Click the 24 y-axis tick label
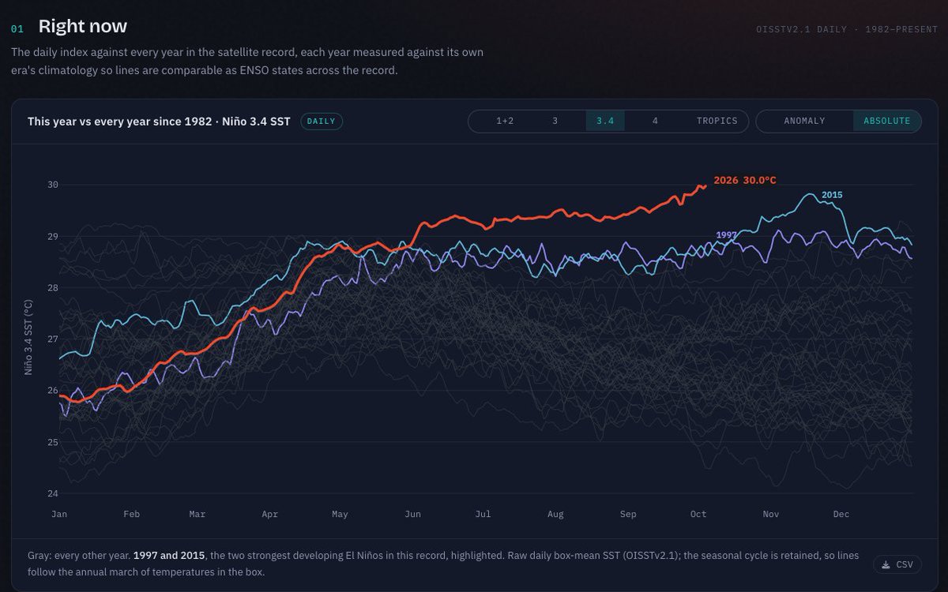Image resolution: width=948 pixels, height=592 pixels. pyautogui.click(x=53, y=493)
